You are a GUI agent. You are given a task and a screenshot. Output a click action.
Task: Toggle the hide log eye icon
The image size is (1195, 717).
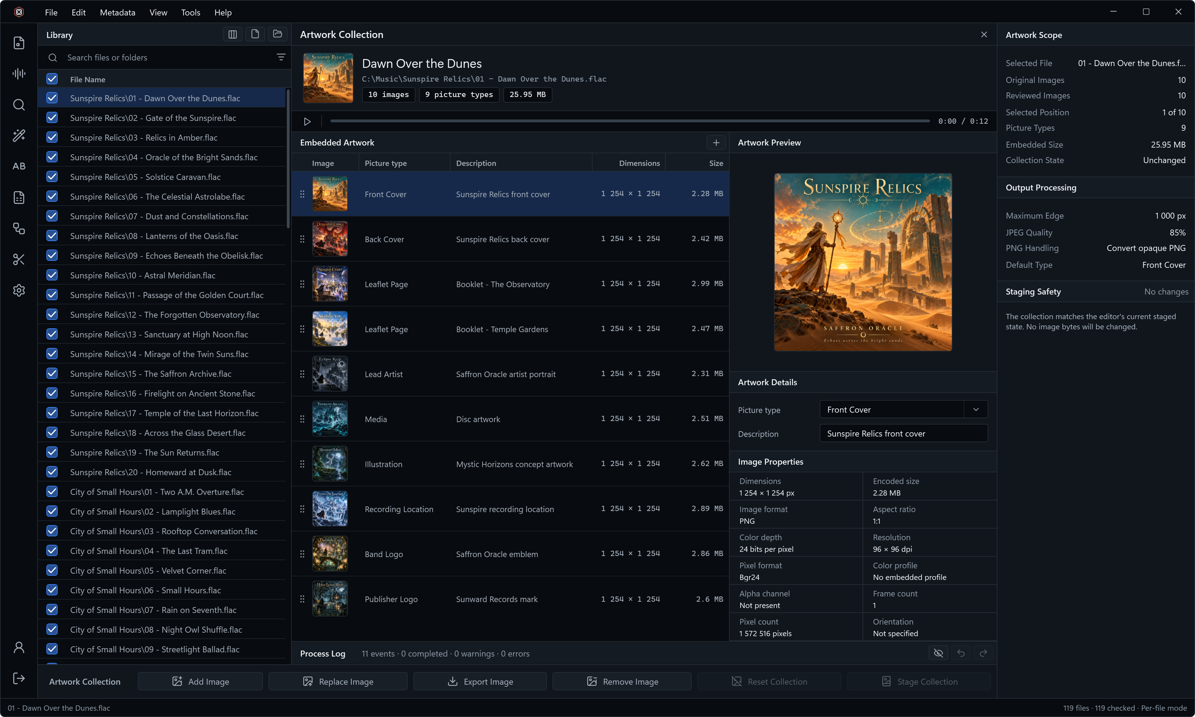pyautogui.click(x=938, y=653)
